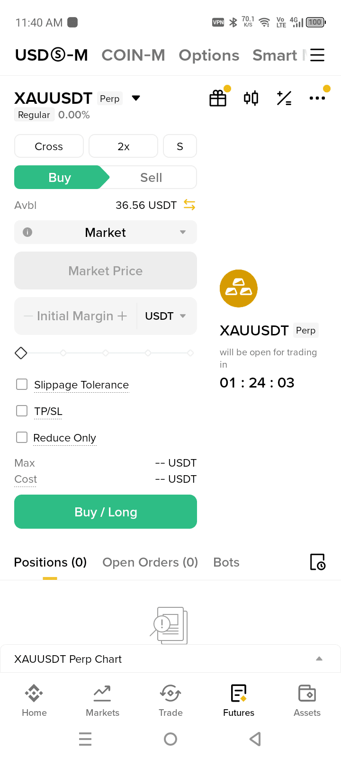Open the XAUUSDT pair selector dropdown arrow

(x=136, y=98)
